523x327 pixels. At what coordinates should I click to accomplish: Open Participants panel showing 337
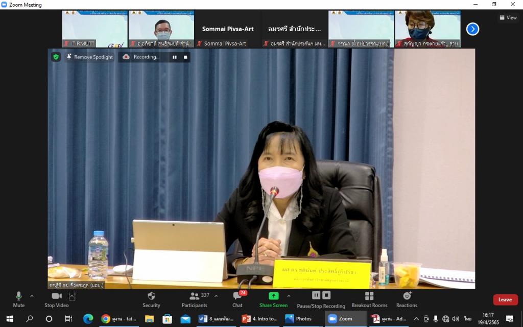195,299
